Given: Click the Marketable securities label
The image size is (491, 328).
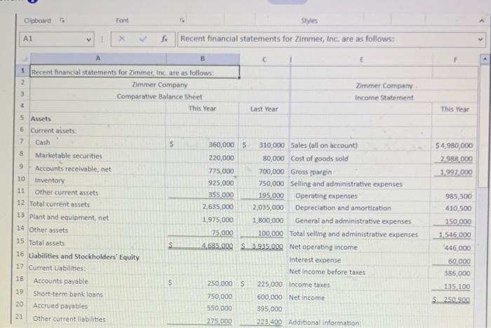Looking at the screenshot, I should [x=69, y=156].
